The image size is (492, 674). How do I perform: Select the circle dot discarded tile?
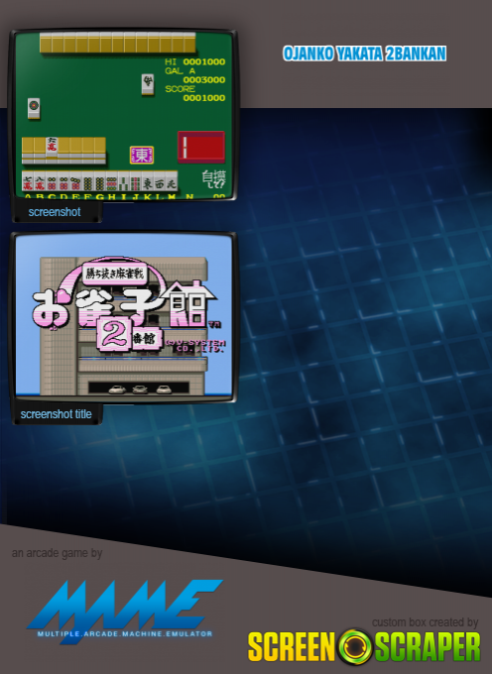(x=34, y=108)
